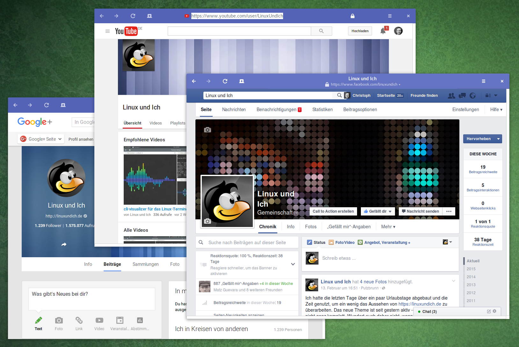The height and width of the screenshot is (347, 519).
Task: Click bookmark icon in Facebook window toolbar
Action: 242,81
